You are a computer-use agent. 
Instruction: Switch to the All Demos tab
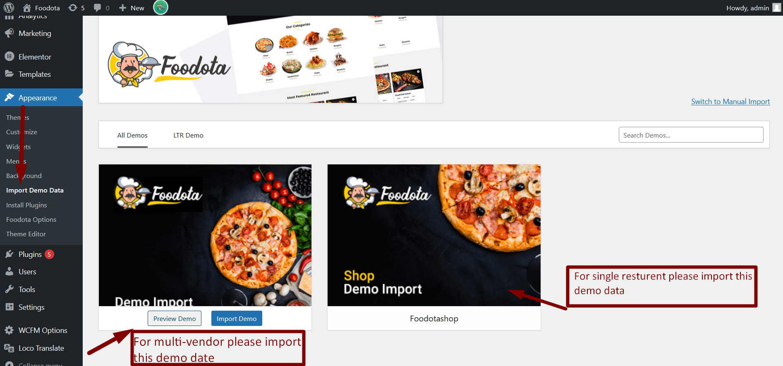pyautogui.click(x=132, y=135)
